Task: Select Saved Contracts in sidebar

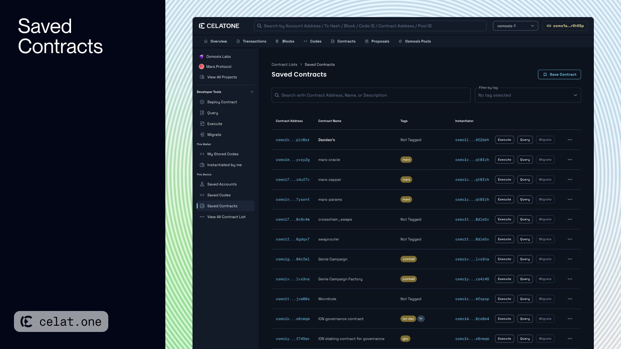Action: tap(226, 206)
